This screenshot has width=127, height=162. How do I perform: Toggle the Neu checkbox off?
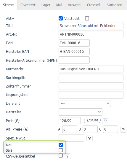[61, 145]
